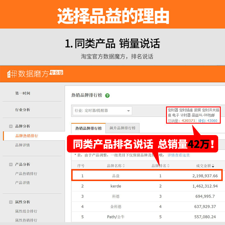The width and height of the screenshot is (225, 225).
Task: Collapse the 品牌分析 section
Action: click(11, 126)
